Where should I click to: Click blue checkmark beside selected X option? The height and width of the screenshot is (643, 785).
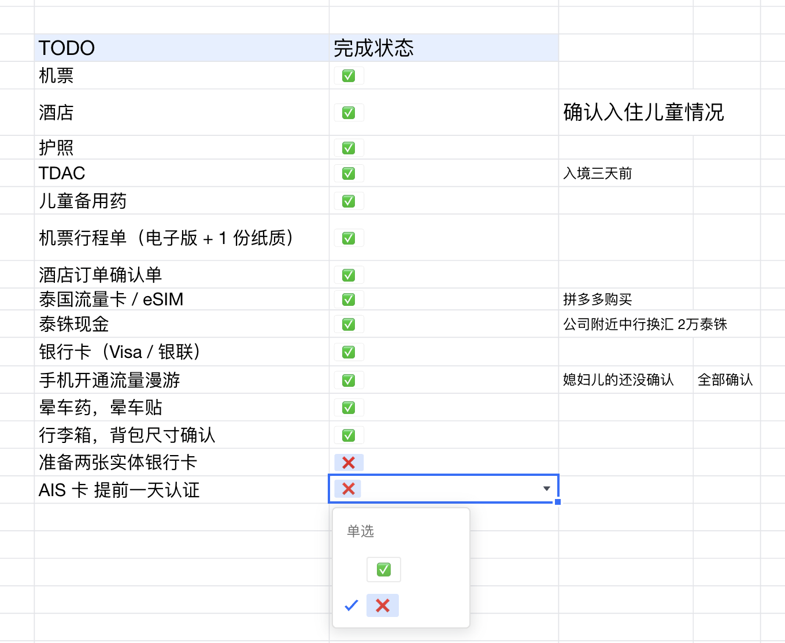tap(351, 605)
